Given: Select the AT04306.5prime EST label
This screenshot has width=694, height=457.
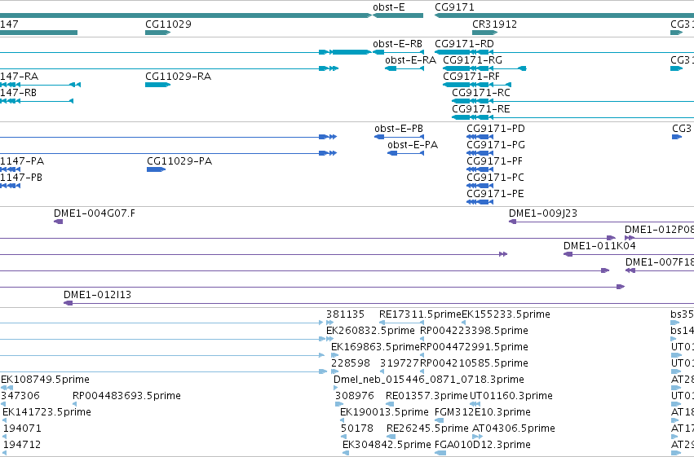Looking at the screenshot, I should pyautogui.click(x=514, y=429).
